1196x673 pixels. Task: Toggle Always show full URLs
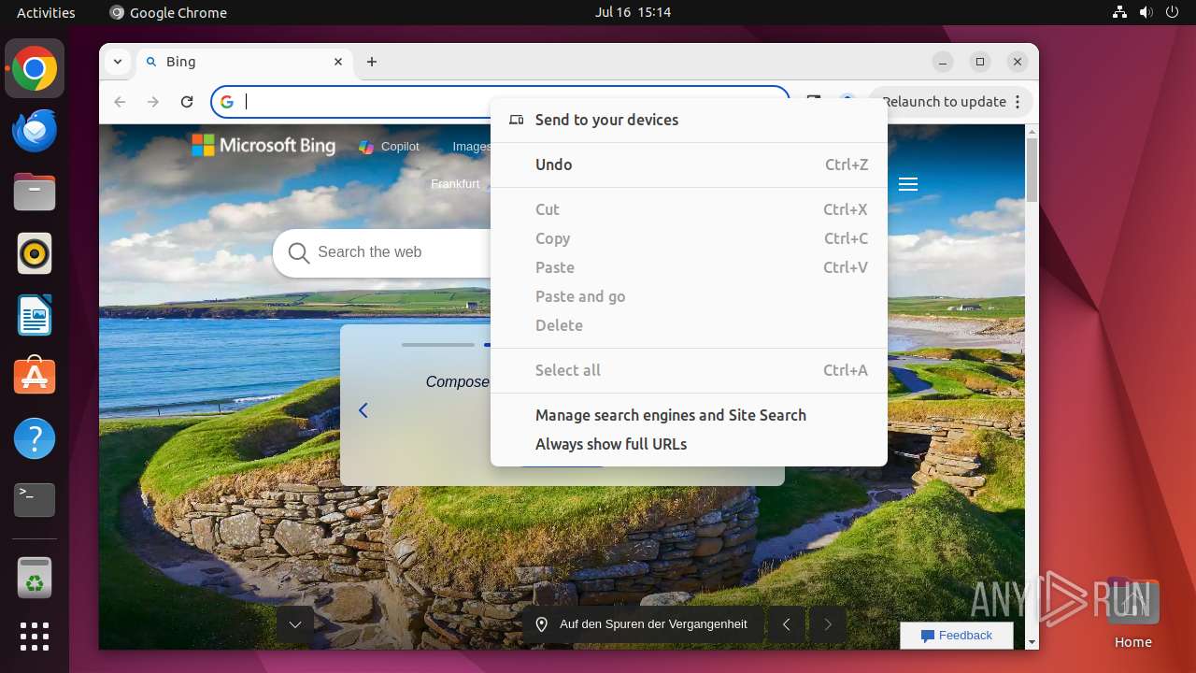(x=689, y=444)
